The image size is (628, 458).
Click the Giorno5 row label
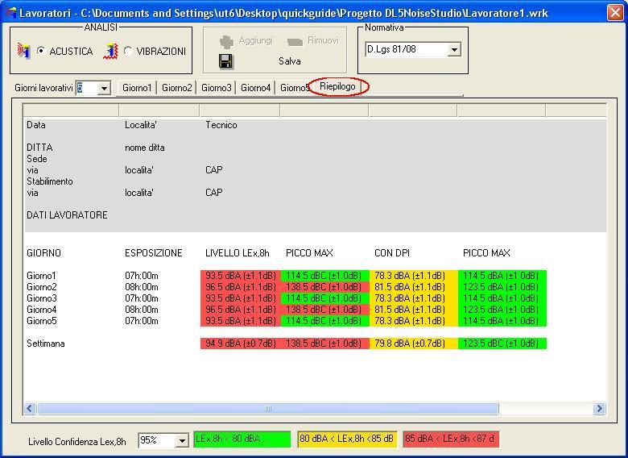[42, 321]
